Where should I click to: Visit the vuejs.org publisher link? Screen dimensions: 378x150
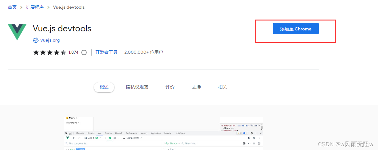[x=50, y=40]
